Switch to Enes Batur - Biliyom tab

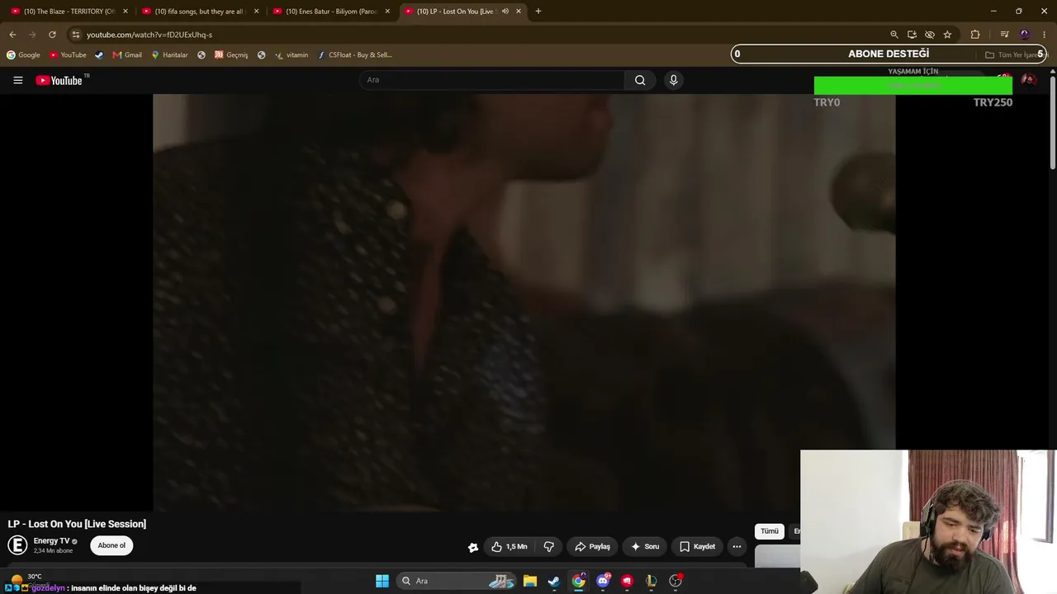(330, 12)
